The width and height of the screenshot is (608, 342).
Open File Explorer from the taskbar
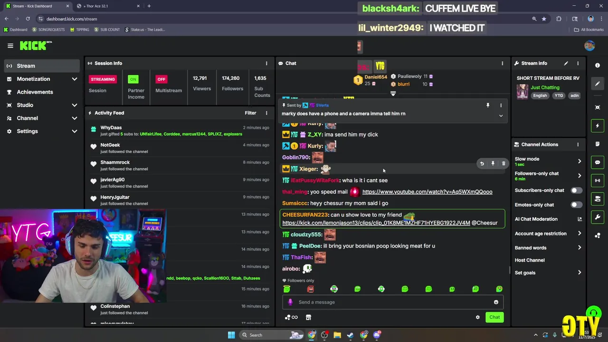pyautogui.click(x=337, y=335)
